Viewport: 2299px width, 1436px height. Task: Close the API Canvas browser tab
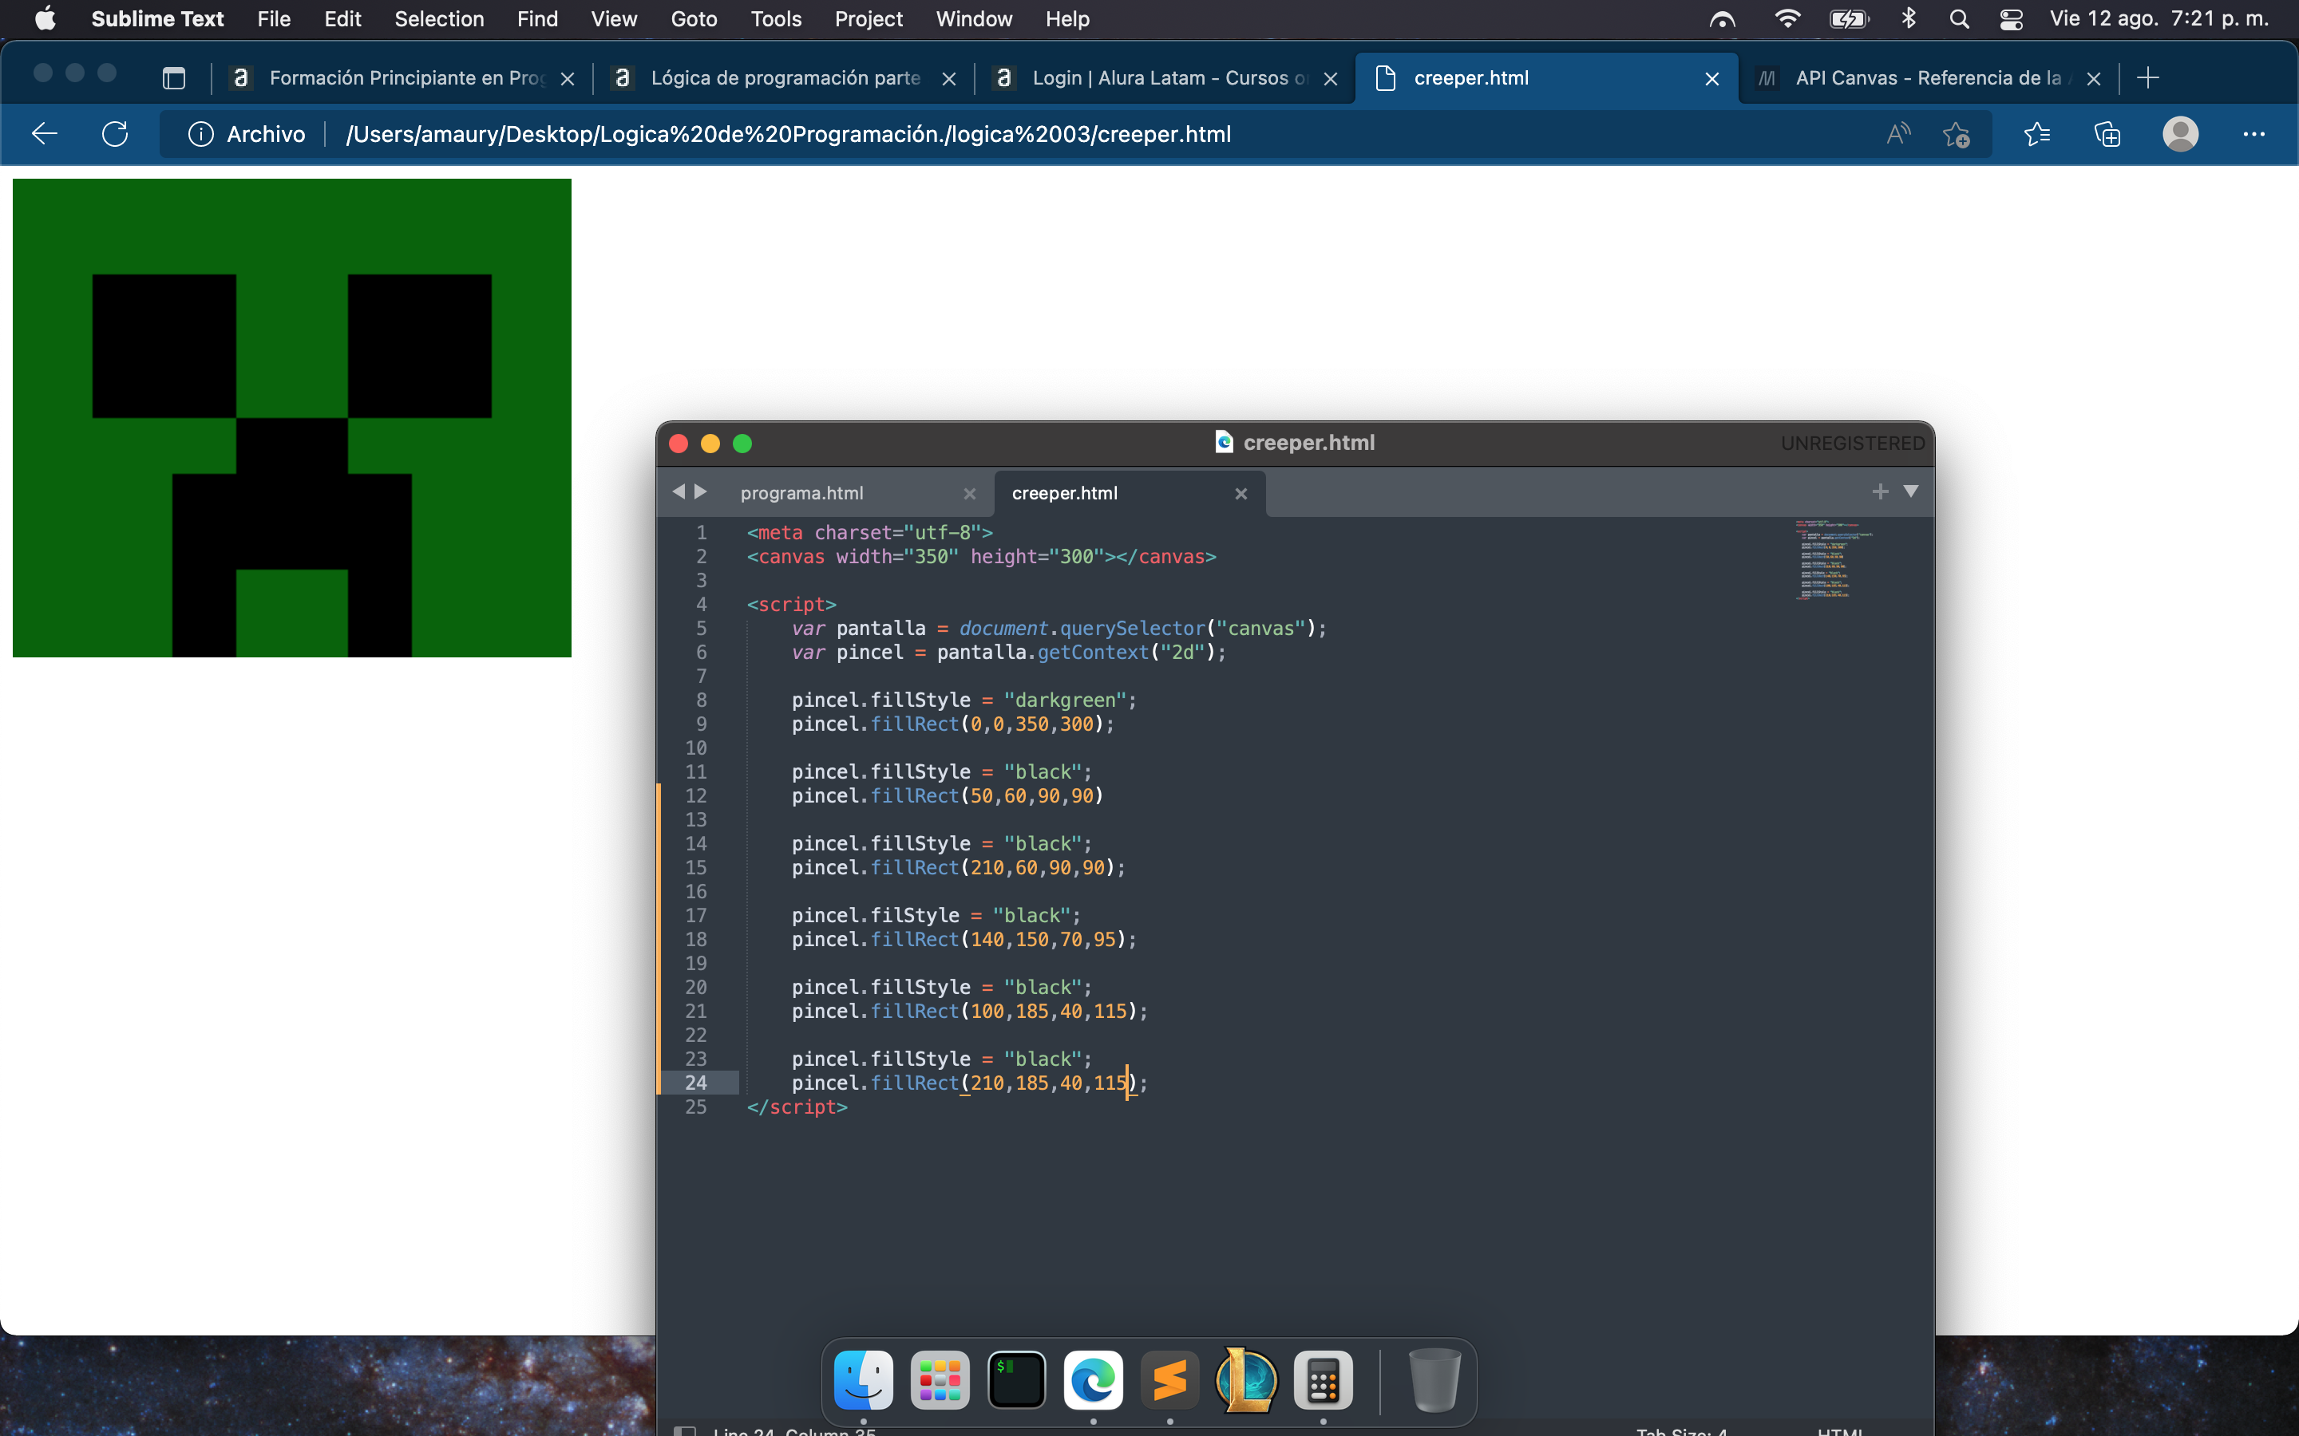pyautogui.click(x=2093, y=79)
